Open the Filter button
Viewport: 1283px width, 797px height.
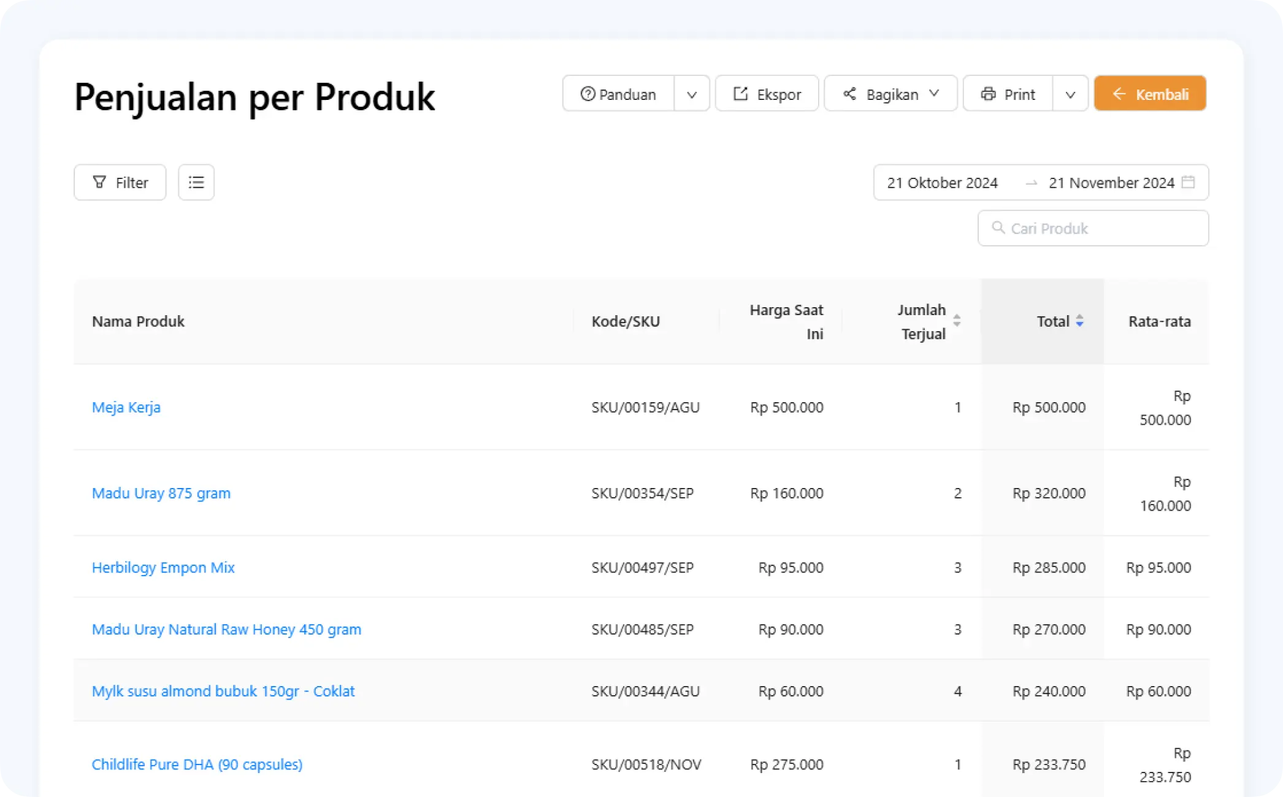pos(120,182)
